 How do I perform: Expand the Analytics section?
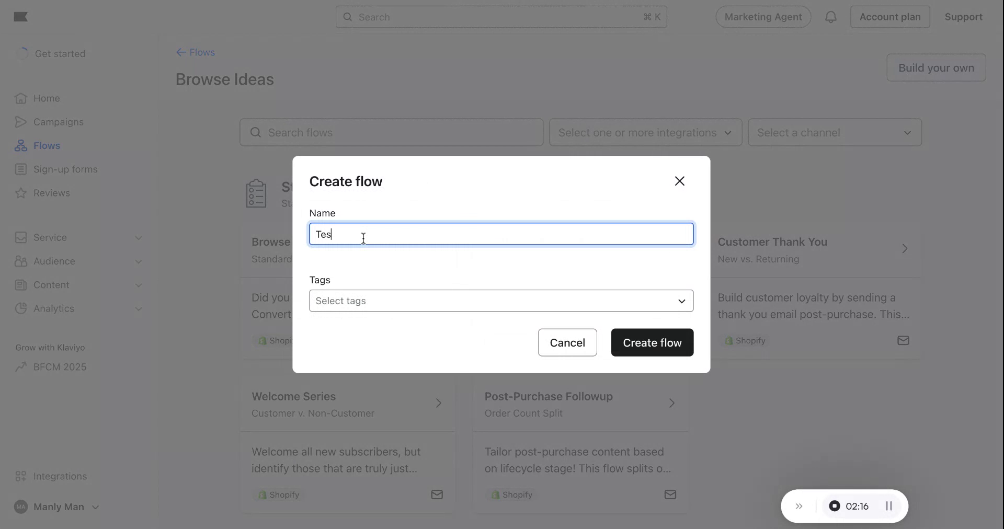139,308
